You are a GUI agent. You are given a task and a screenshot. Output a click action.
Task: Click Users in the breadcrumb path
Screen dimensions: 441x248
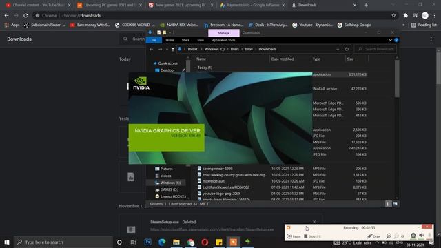coord(235,49)
